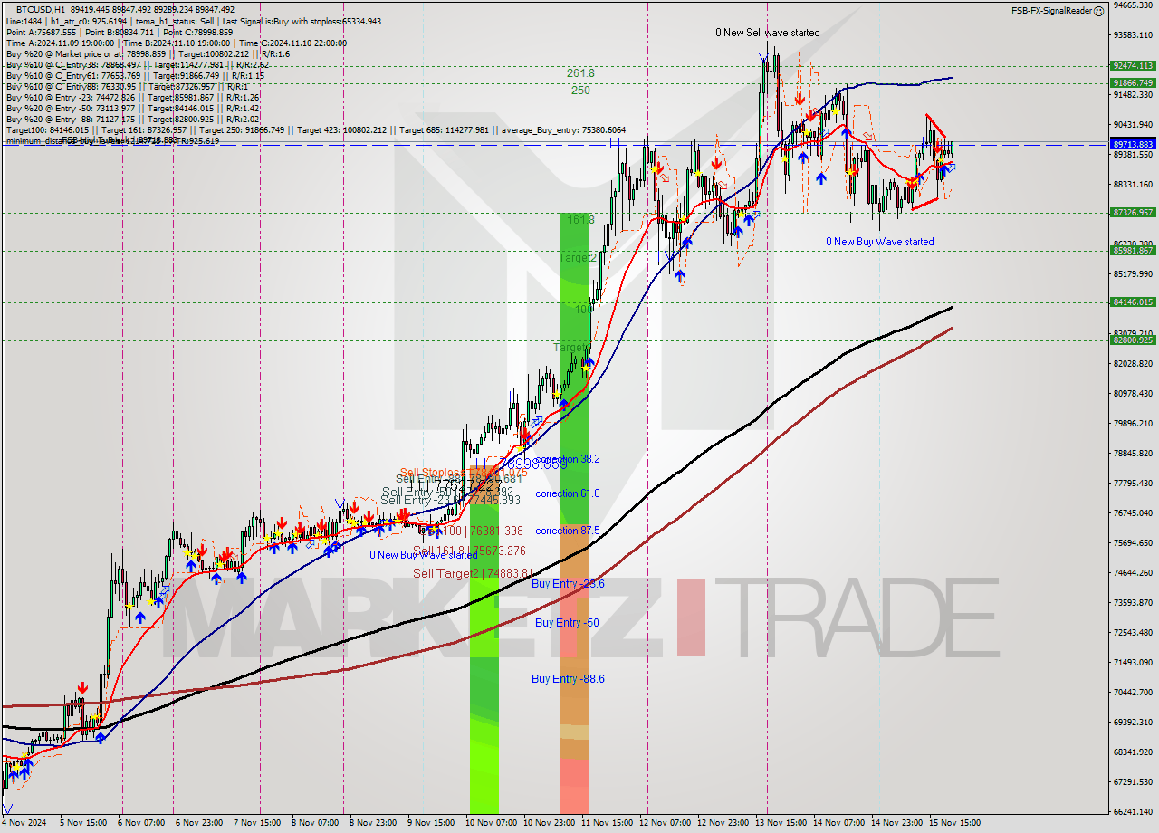Click the '11 Nov 15:00' time label

(x=608, y=823)
